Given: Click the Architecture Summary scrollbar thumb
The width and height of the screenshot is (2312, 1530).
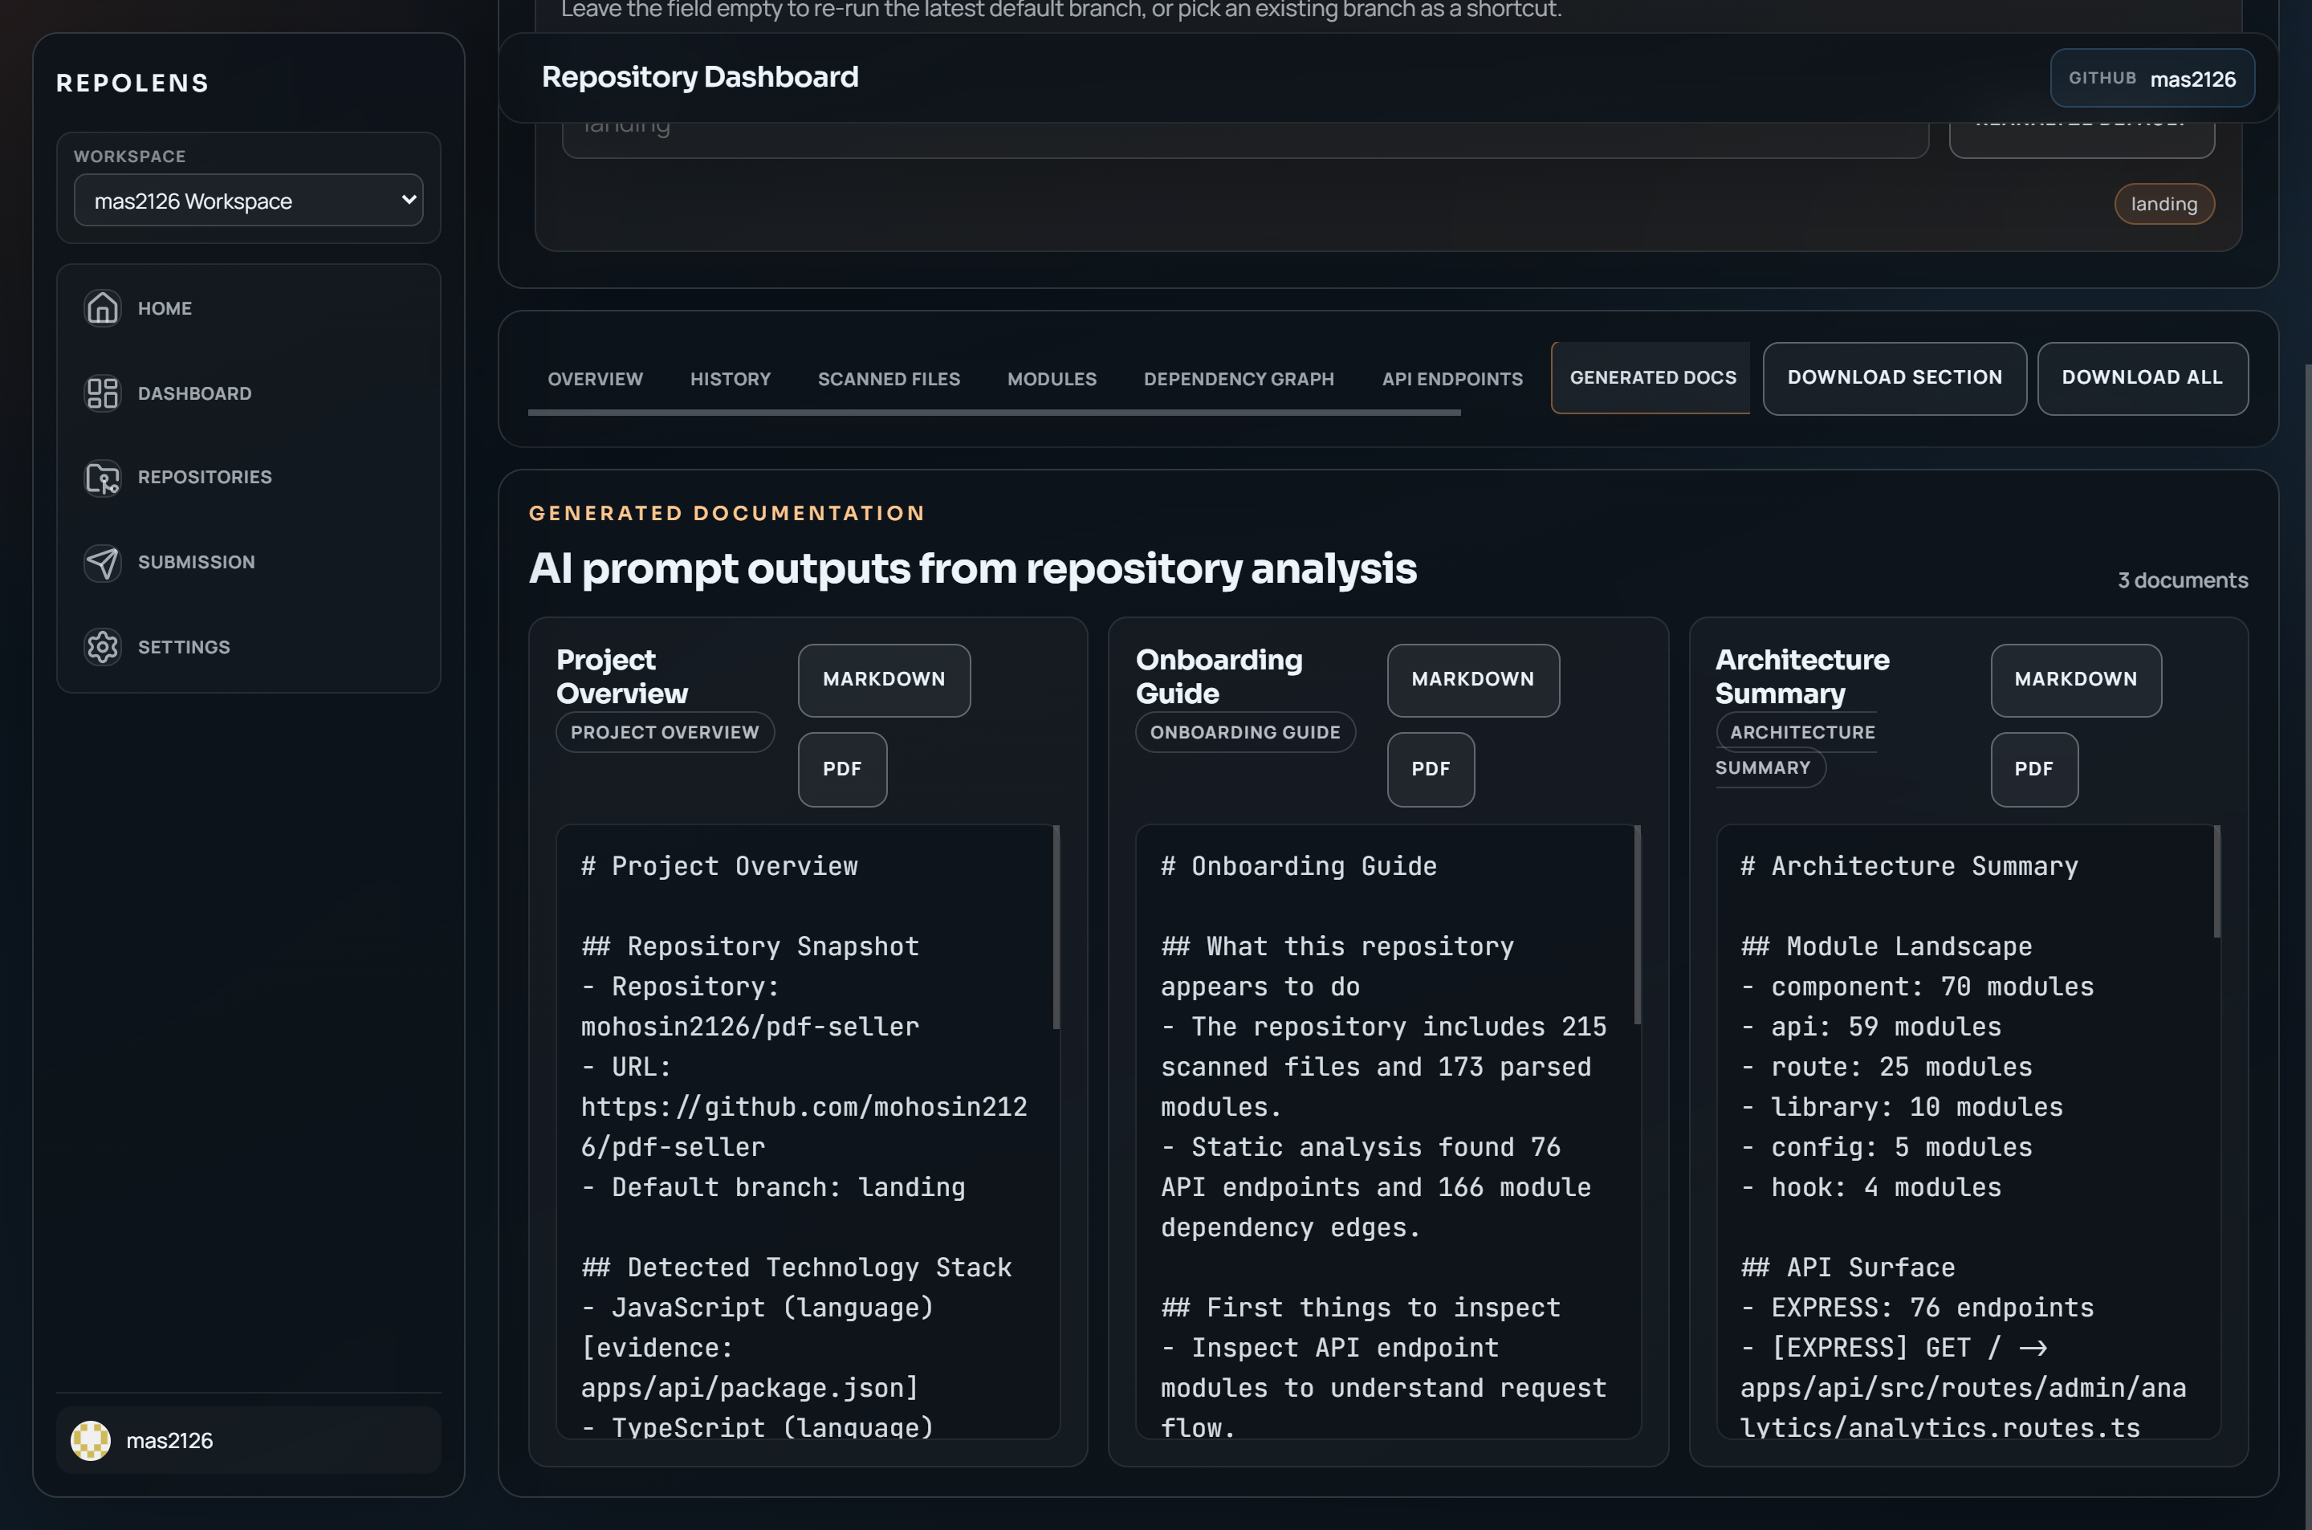Looking at the screenshot, I should (2216, 883).
